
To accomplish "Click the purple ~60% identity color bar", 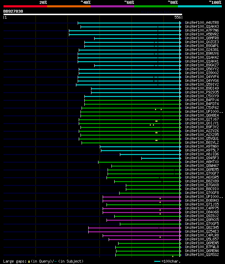I will click(x=112, y=6).
